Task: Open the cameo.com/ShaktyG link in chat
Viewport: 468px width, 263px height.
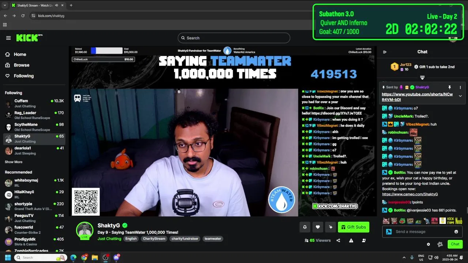Action: [x=410, y=194]
